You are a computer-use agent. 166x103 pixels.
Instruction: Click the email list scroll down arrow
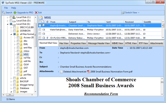coord(163,38)
